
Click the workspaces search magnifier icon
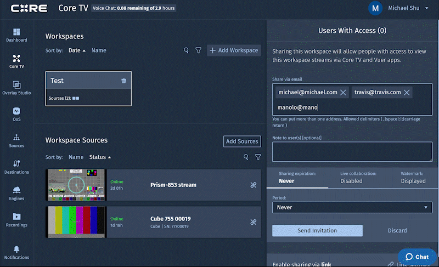click(186, 50)
